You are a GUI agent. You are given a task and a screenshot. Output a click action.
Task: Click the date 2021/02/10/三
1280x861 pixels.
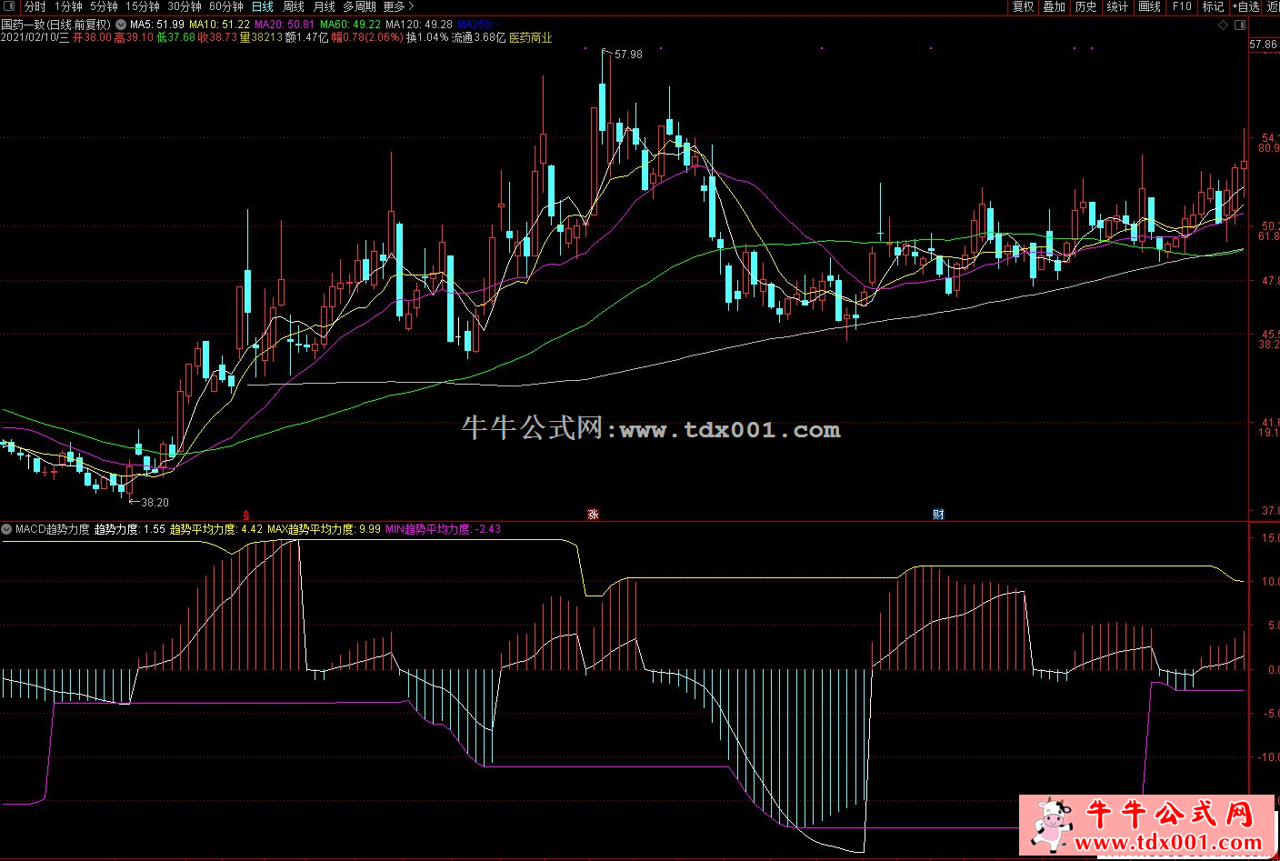35,38
